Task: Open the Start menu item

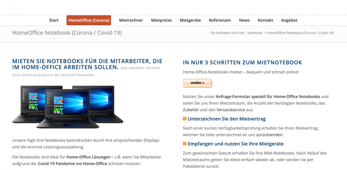Action: [x=54, y=20]
